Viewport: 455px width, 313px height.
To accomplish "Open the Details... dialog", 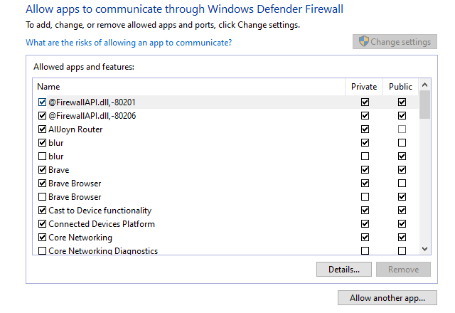I will (343, 270).
